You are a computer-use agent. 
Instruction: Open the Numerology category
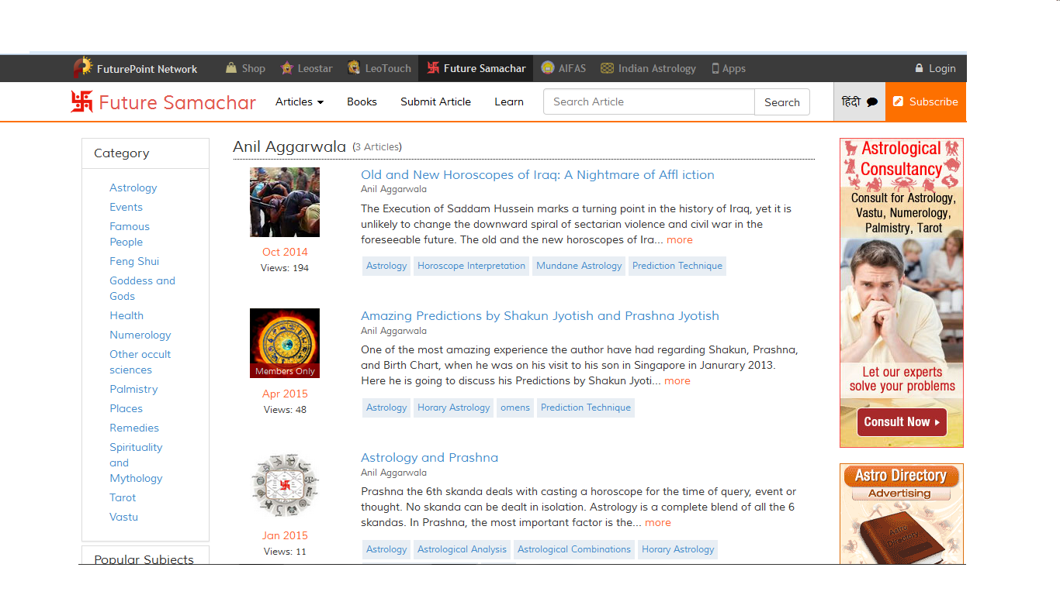click(x=140, y=335)
